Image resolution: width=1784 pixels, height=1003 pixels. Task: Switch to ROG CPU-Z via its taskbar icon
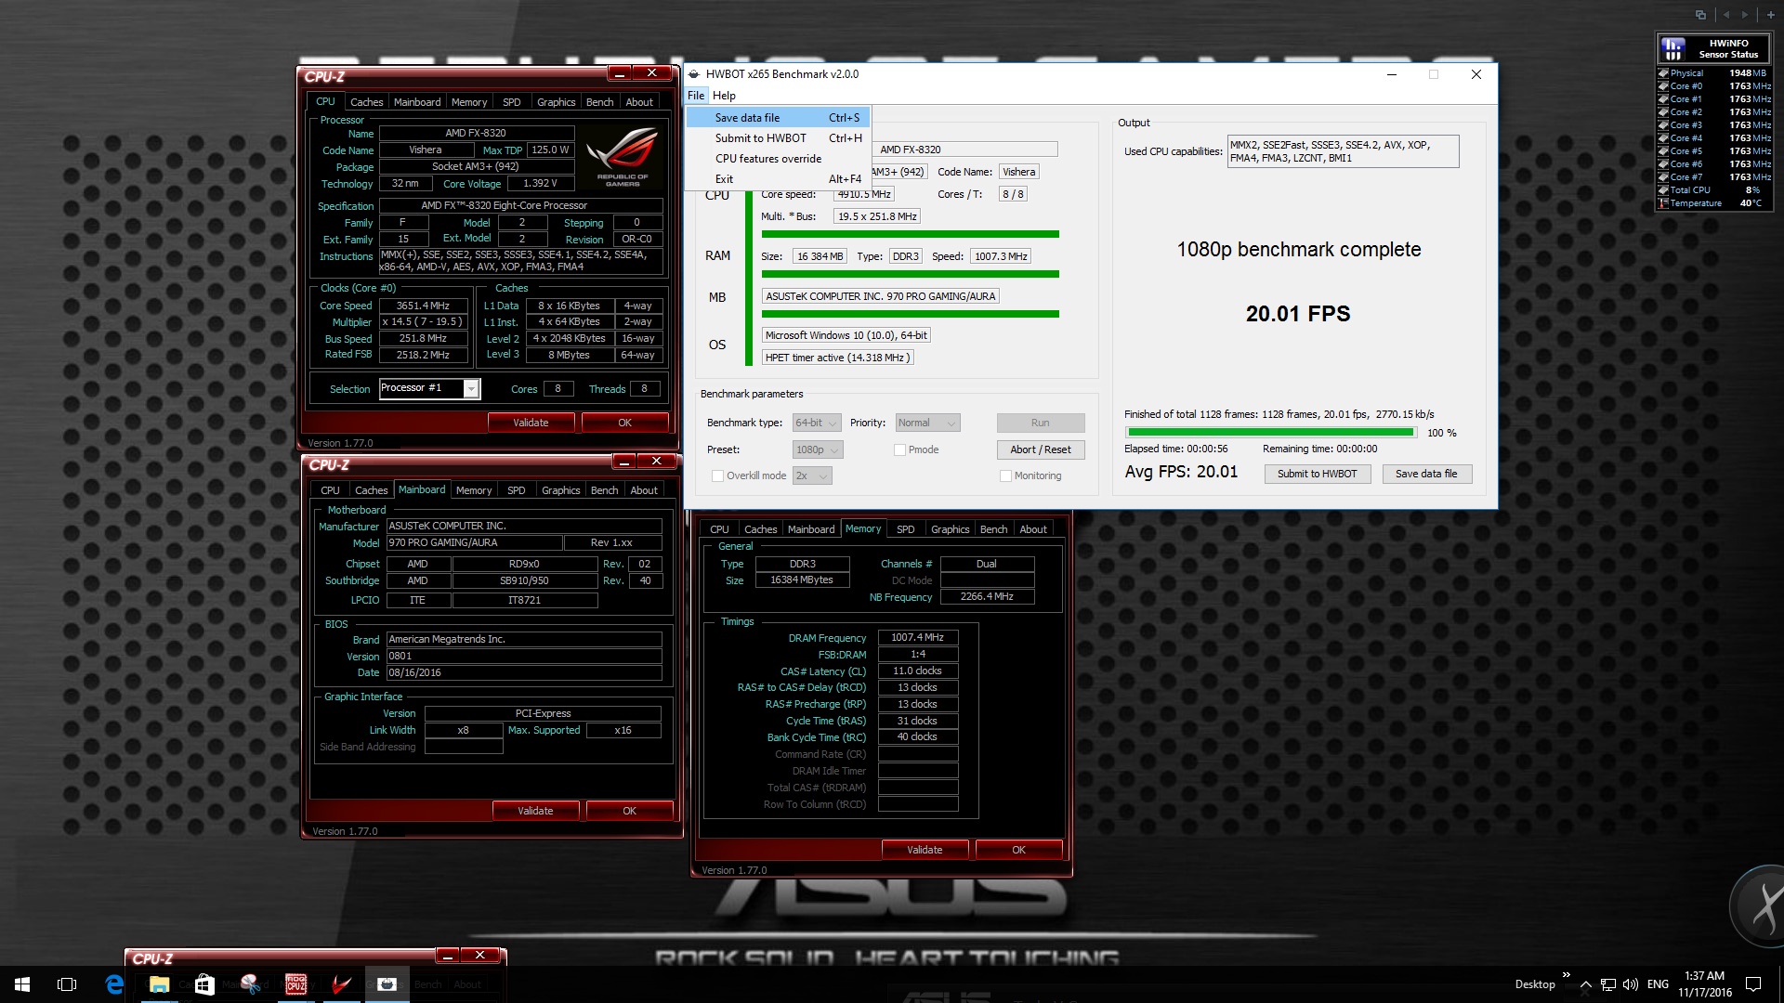pyautogui.click(x=295, y=984)
